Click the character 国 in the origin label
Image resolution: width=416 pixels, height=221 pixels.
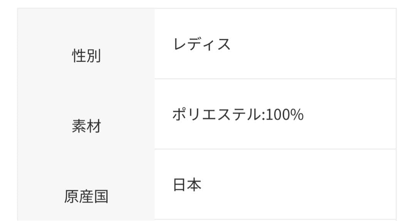pos(101,197)
